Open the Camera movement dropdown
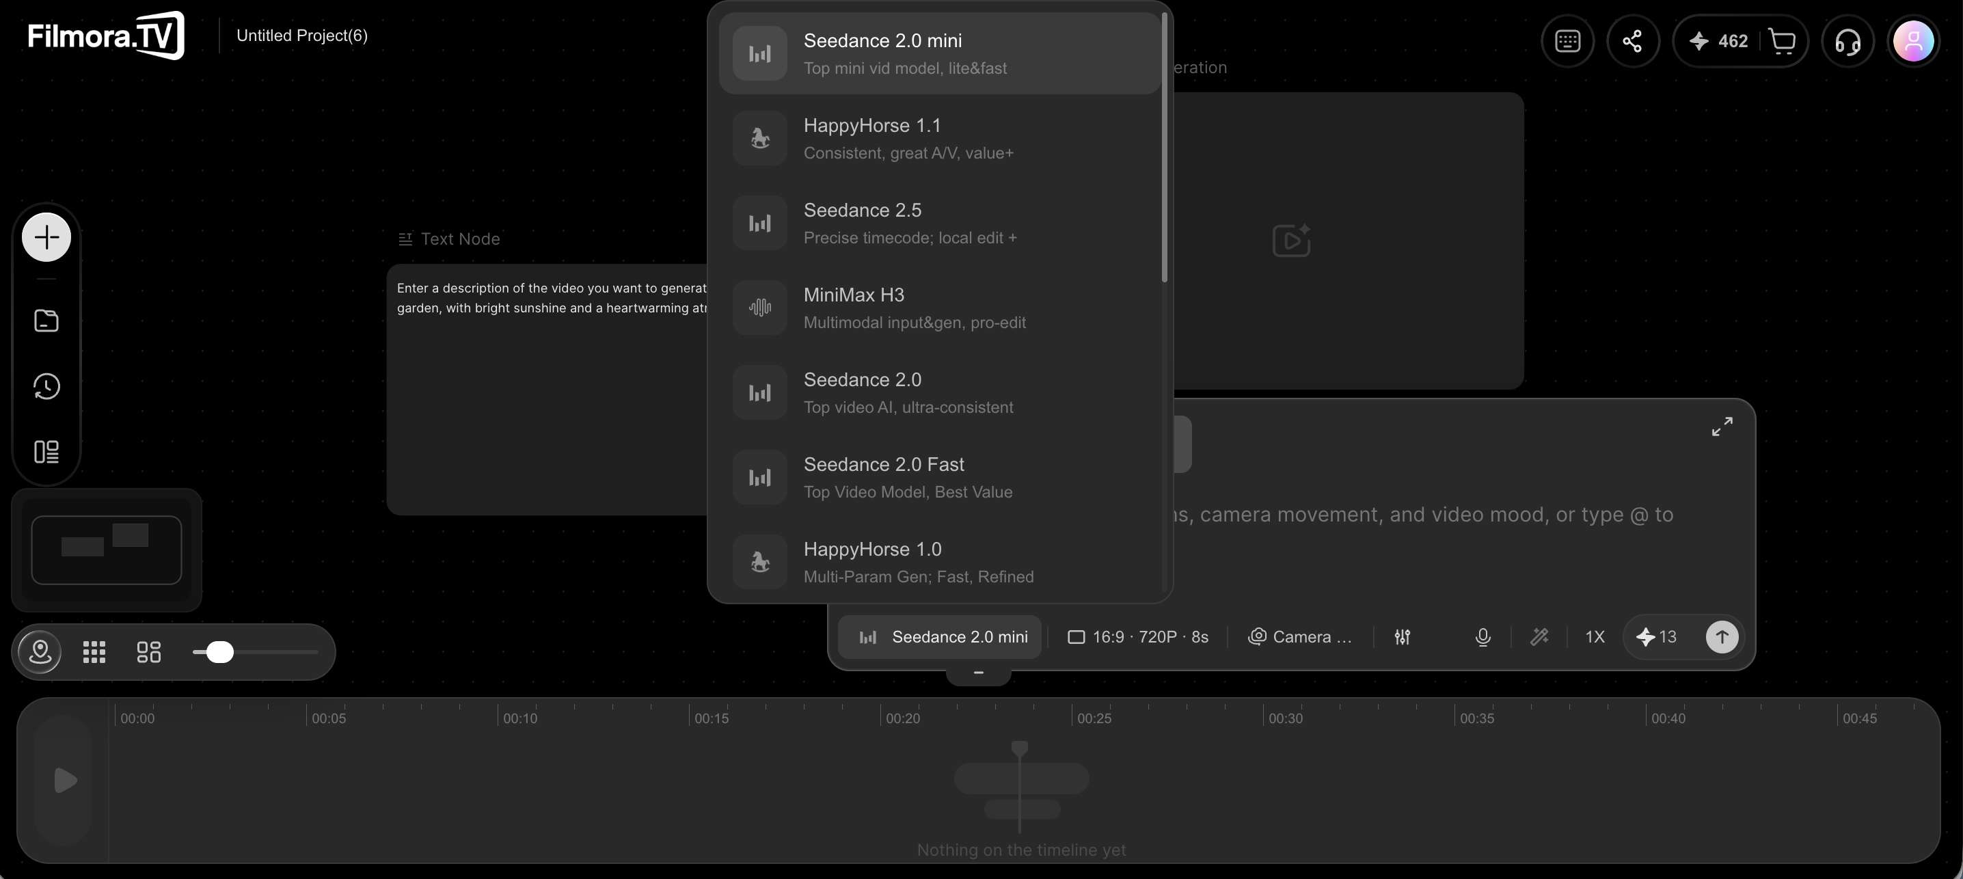1963x879 pixels. click(x=1300, y=636)
